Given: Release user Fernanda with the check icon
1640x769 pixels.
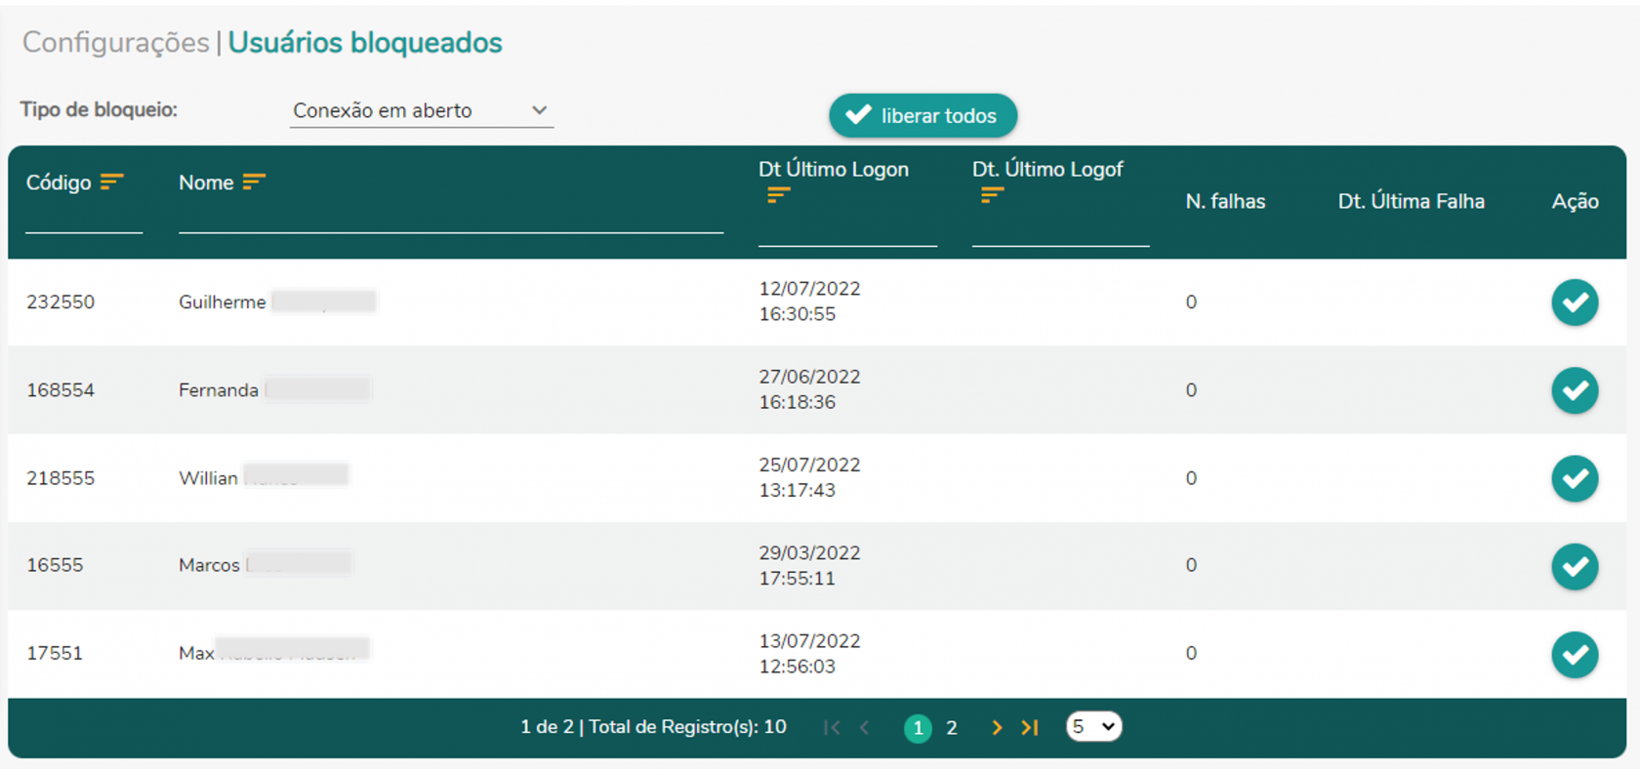Looking at the screenshot, I should 1575,390.
